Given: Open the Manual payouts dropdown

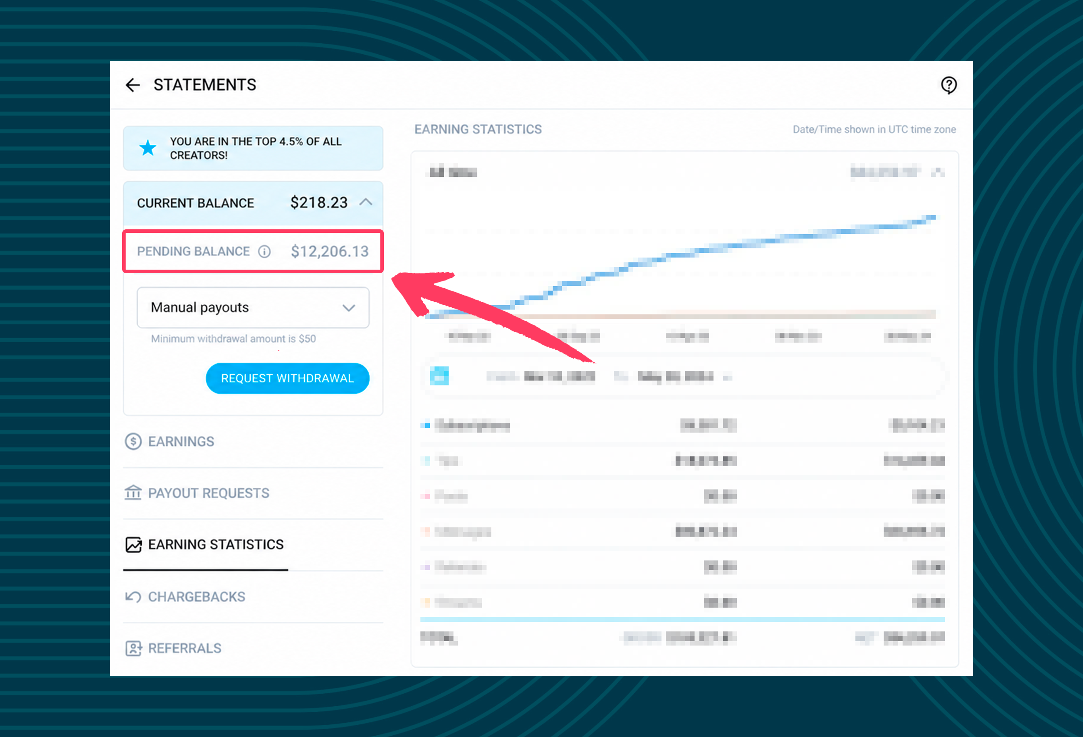Looking at the screenshot, I should tap(253, 307).
